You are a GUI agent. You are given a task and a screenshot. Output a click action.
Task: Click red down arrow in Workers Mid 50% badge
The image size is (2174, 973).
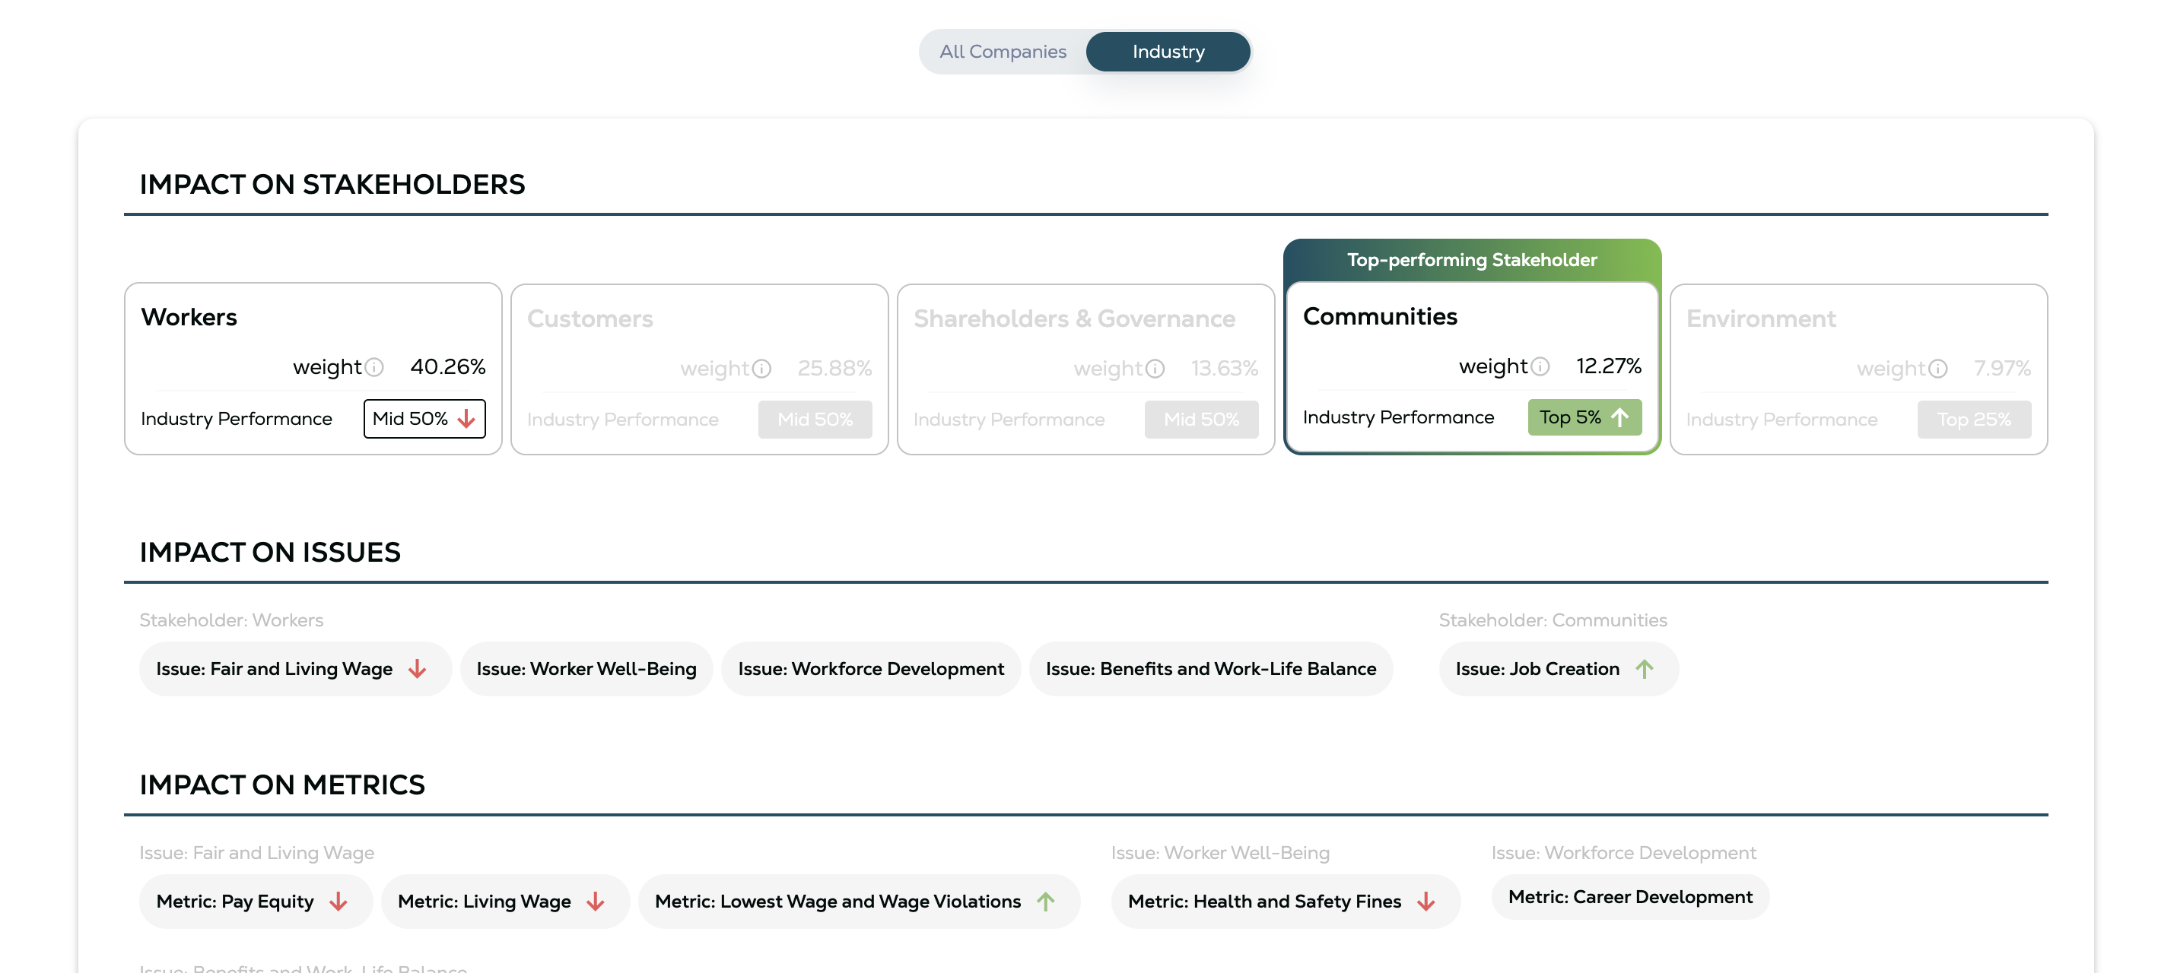[467, 419]
